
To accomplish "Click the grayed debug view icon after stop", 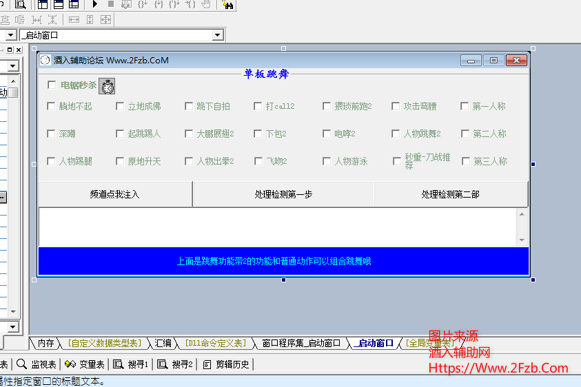I will (x=126, y=4).
